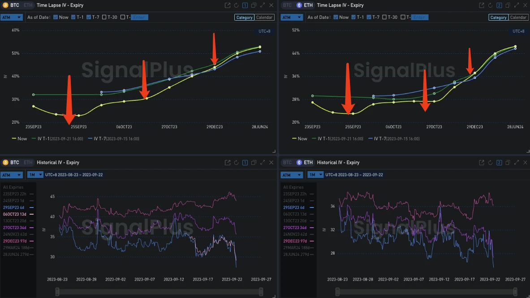Enable T-30 in BTC Time Lapse panel
Viewport: 530px width, 298px height.
pos(104,17)
